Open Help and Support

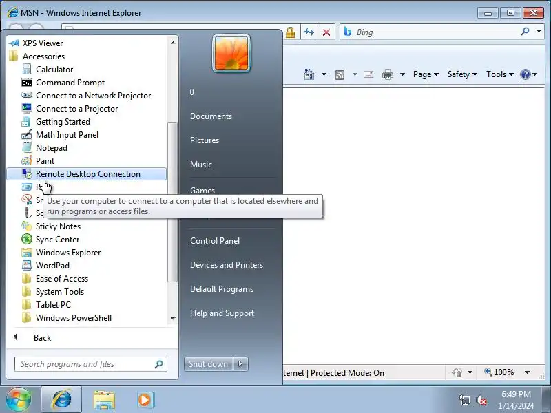[x=222, y=313]
